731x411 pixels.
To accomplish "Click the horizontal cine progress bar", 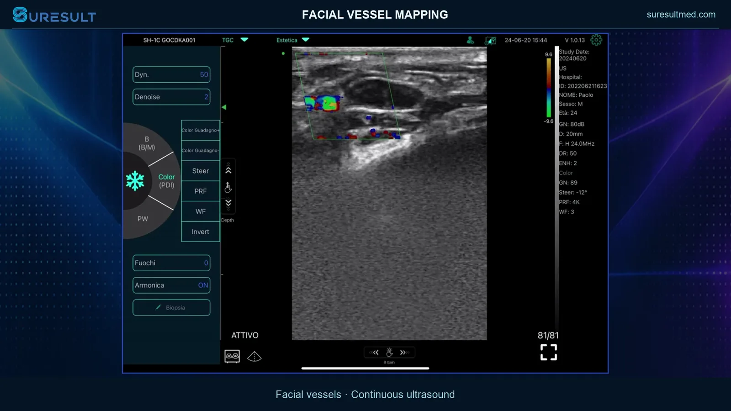I will coord(365,368).
